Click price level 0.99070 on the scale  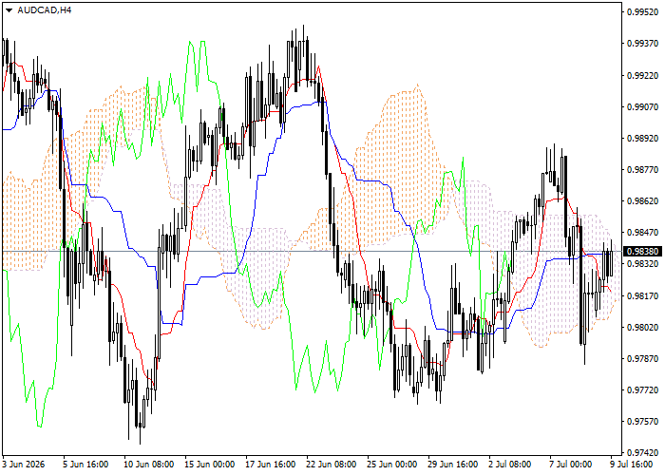pos(642,107)
